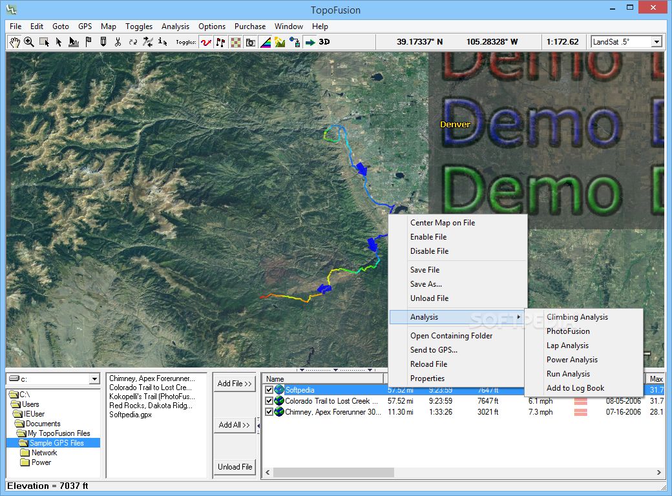The image size is (672, 496).
Task: Click the blue network nodes toolbar icon
Action: pos(295,42)
